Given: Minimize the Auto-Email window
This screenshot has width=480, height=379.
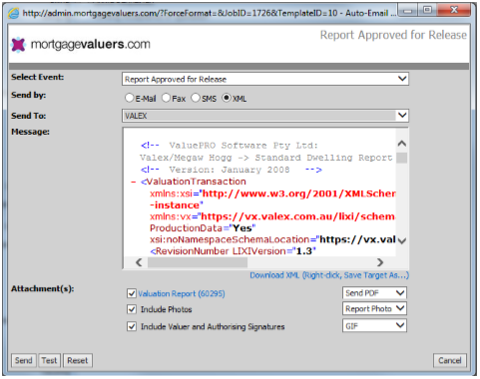Looking at the screenshot, I should [x=408, y=10].
